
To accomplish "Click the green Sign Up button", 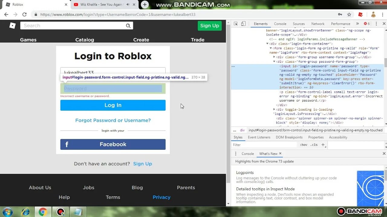I will [x=210, y=26].
